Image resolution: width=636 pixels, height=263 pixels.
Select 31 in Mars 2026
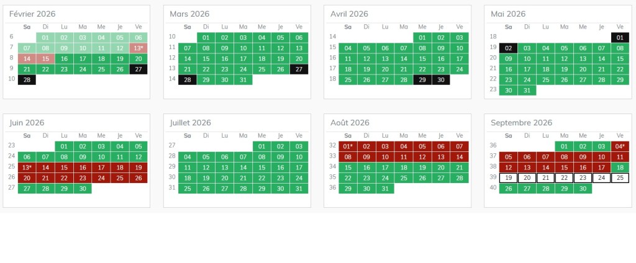pos(243,80)
